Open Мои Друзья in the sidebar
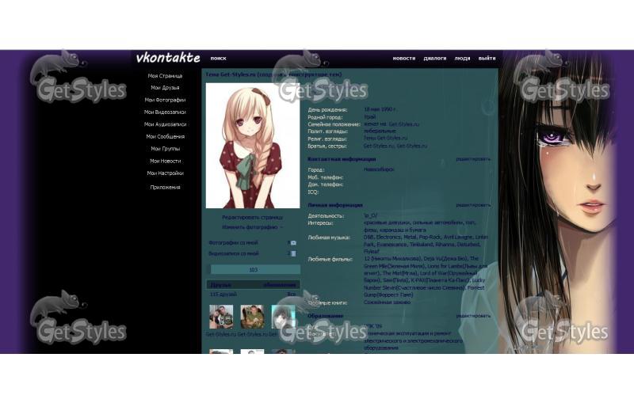 tap(165, 88)
